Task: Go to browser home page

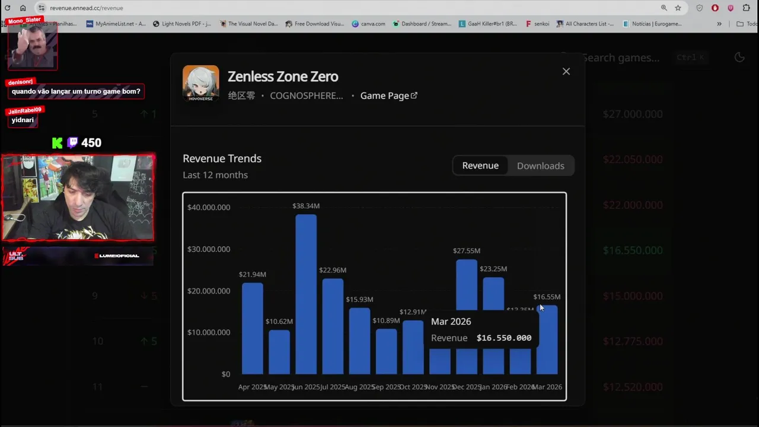Action: tap(23, 8)
